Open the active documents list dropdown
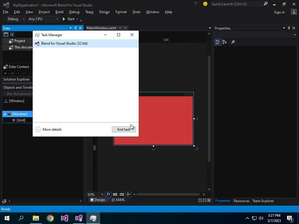Screen dimensions: 299x224 point(210,28)
